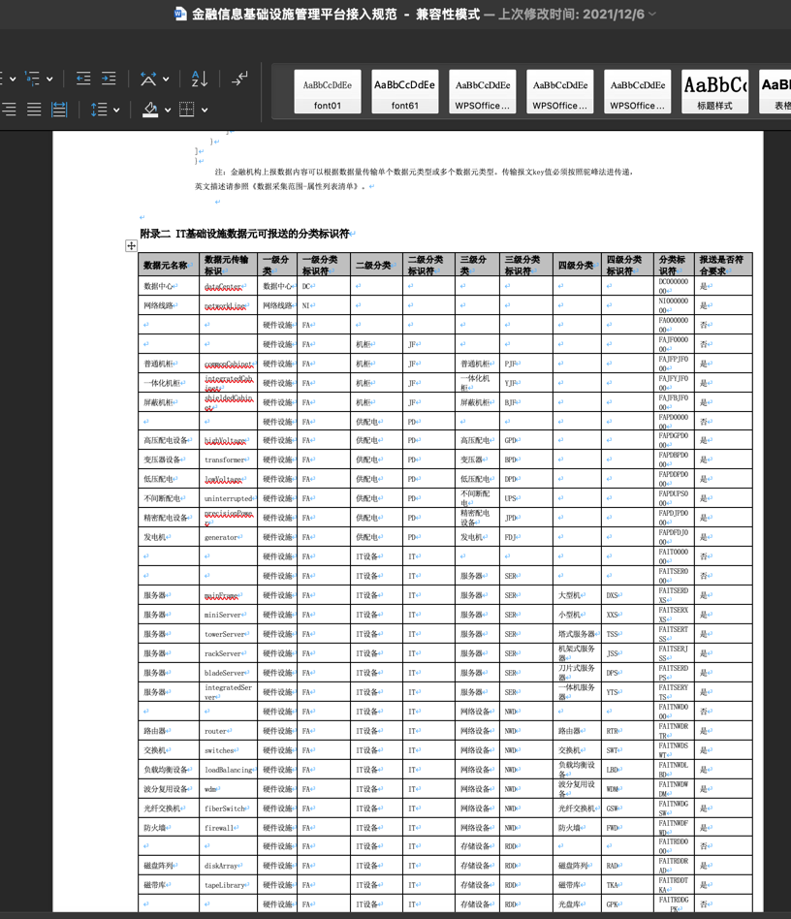The width and height of the screenshot is (791, 919).
Task: Click the generator cell
Action: pyautogui.click(x=229, y=537)
